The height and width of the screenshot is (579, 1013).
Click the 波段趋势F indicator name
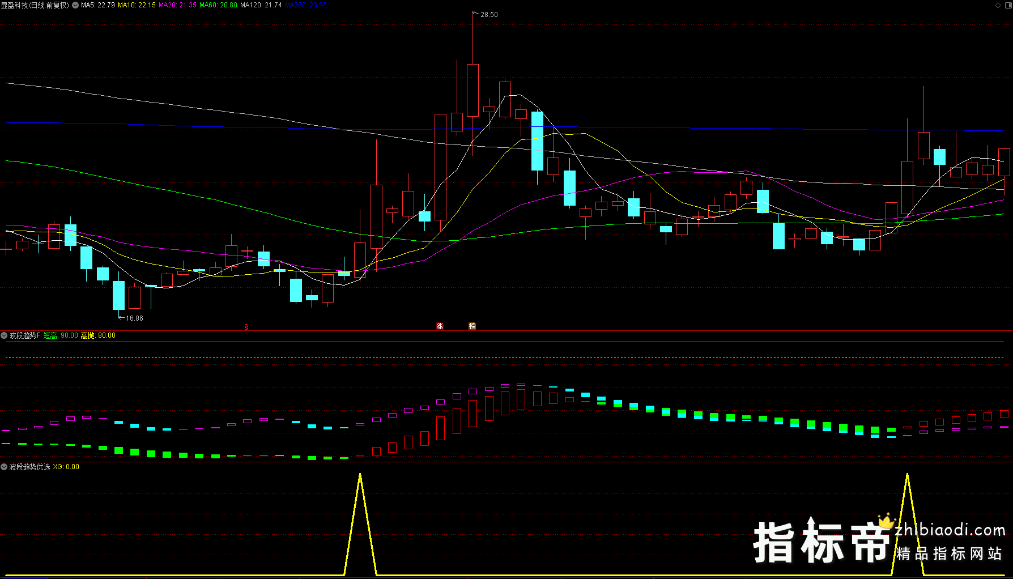(25, 335)
